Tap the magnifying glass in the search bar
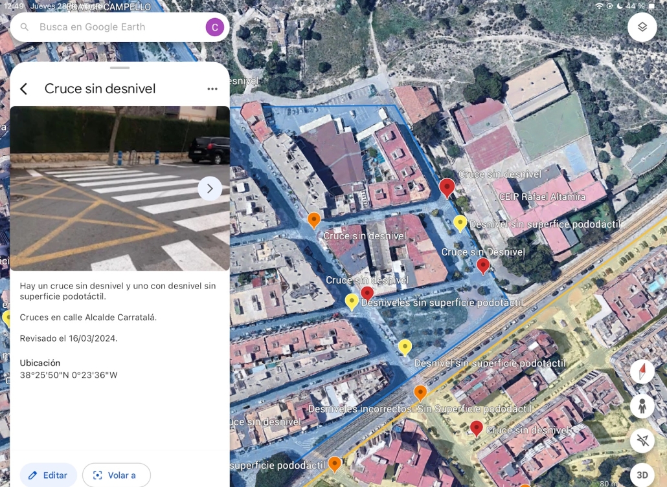 coord(24,27)
